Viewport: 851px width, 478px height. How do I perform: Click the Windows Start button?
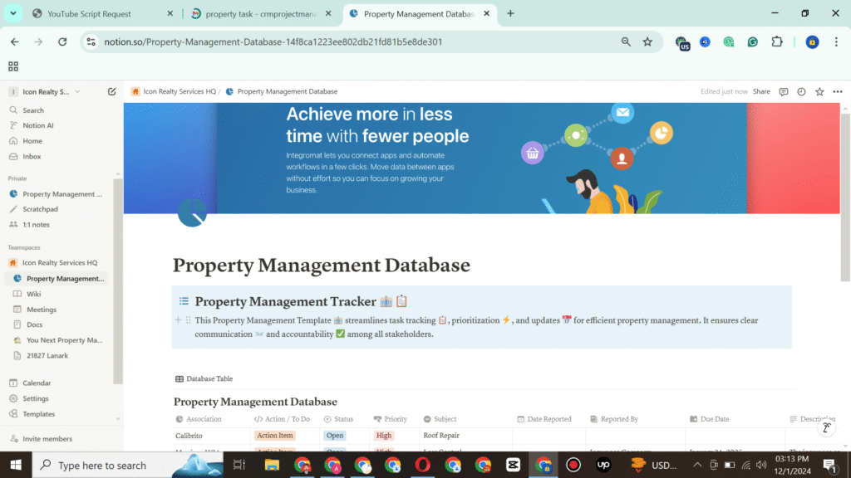coord(16,465)
